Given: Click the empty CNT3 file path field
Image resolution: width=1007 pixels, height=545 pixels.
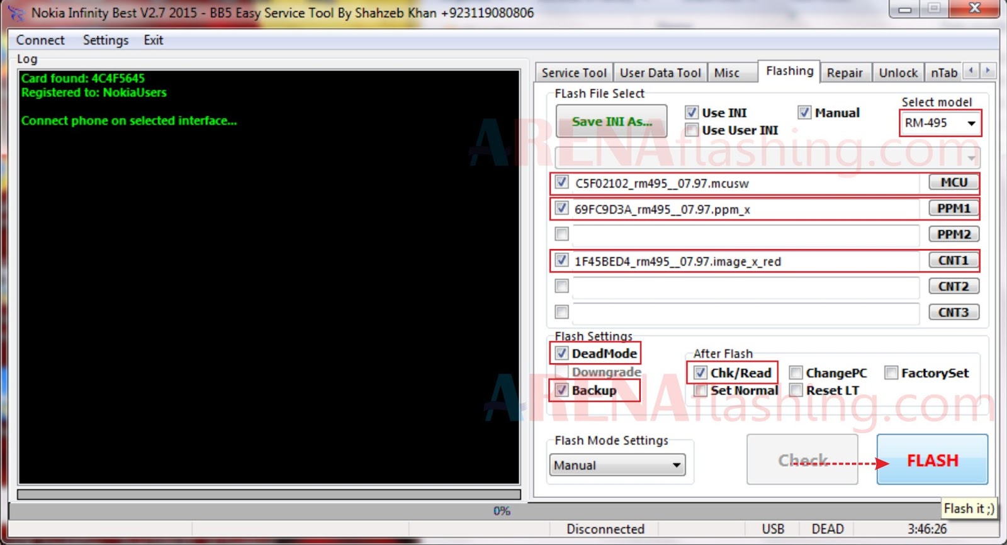Looking at the screenshot, I should pyautogui.click(x=745, y=313).
